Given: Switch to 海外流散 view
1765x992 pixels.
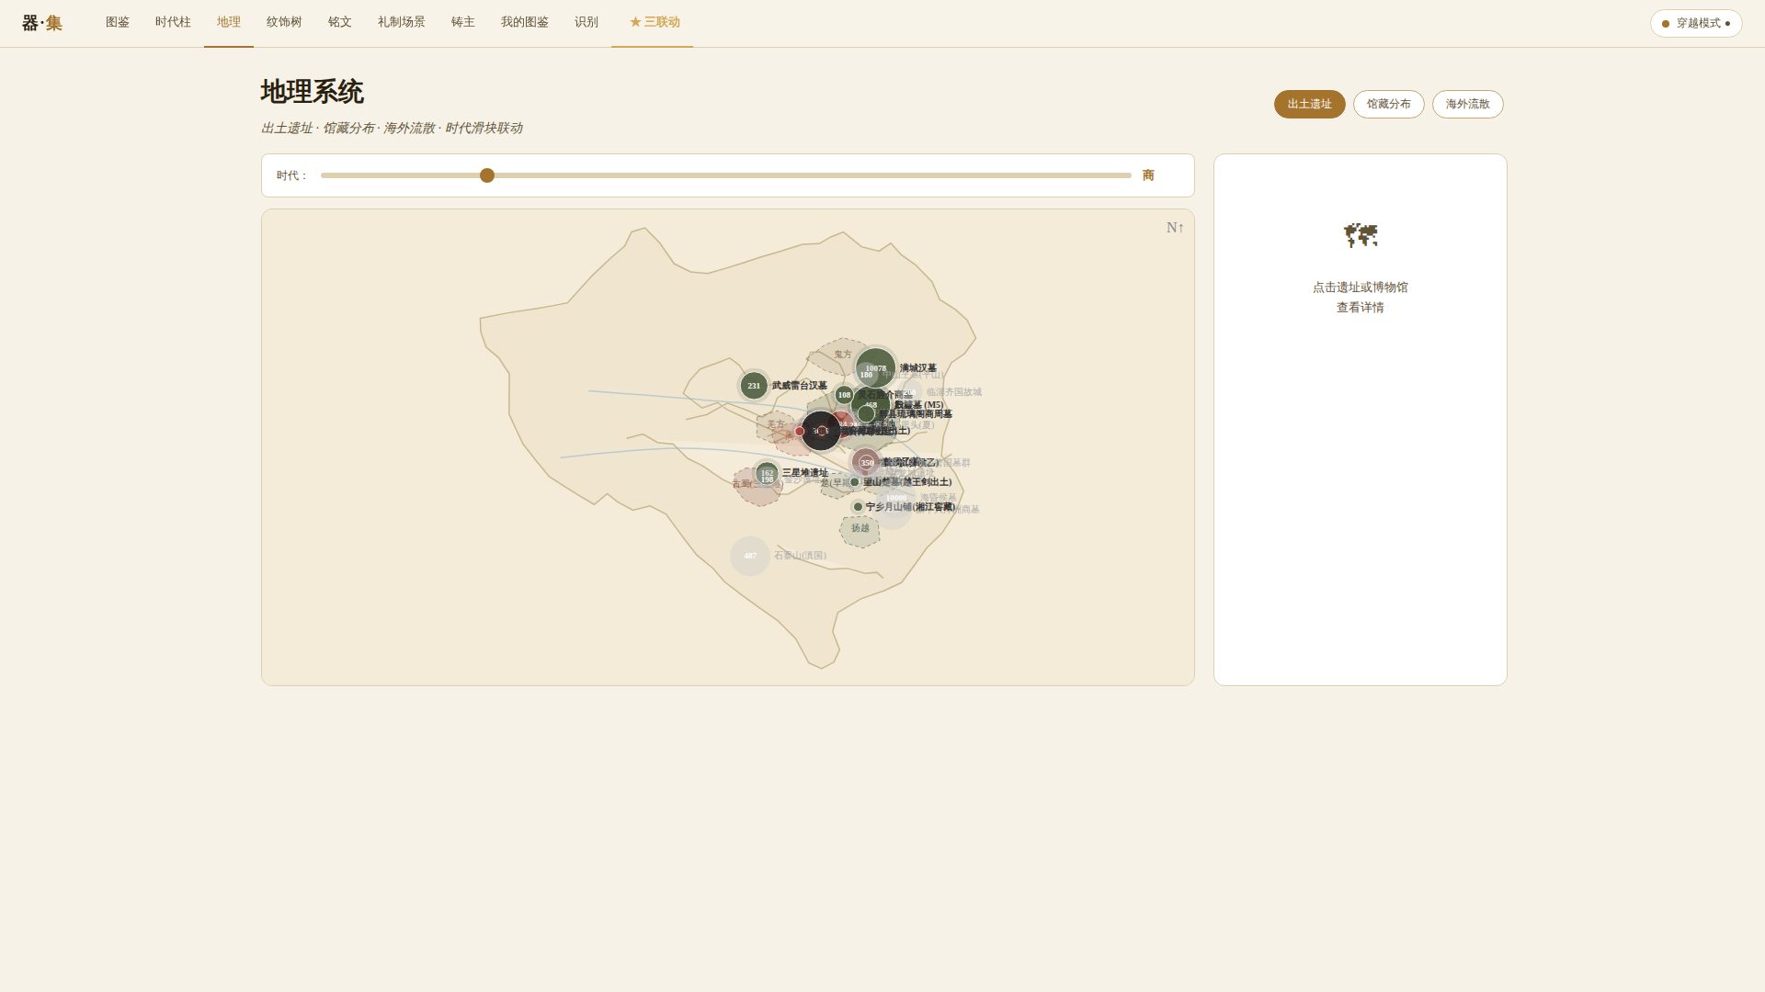Looking at the screenshot, I should (1467, 104).
